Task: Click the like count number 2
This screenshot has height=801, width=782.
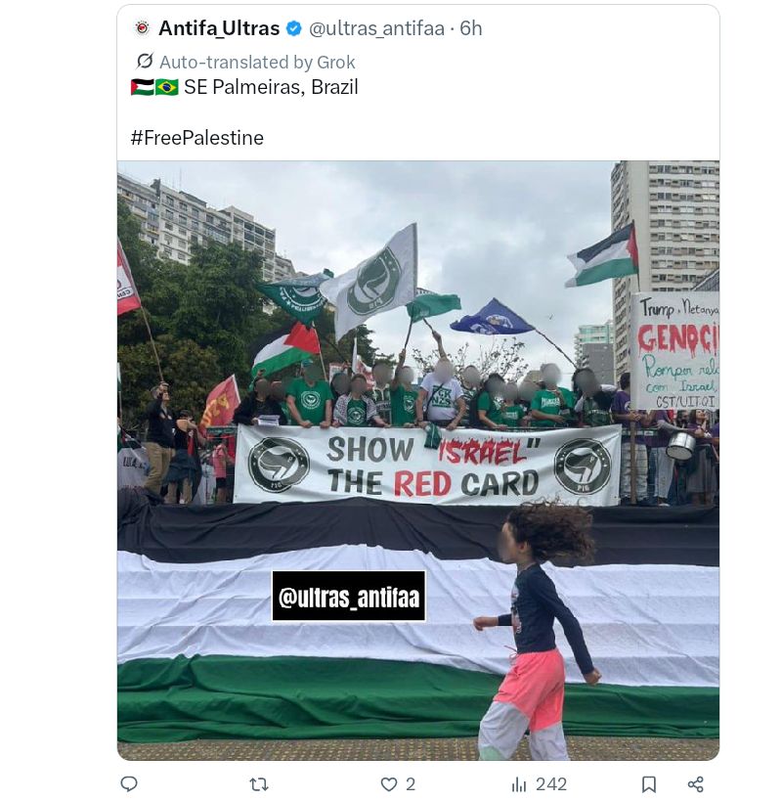Action: coord(411,784)
